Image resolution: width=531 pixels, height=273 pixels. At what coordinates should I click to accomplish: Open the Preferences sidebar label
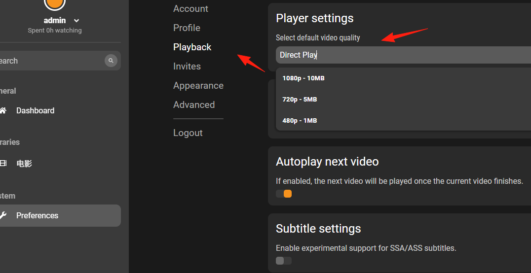click(x=37, y=215)
